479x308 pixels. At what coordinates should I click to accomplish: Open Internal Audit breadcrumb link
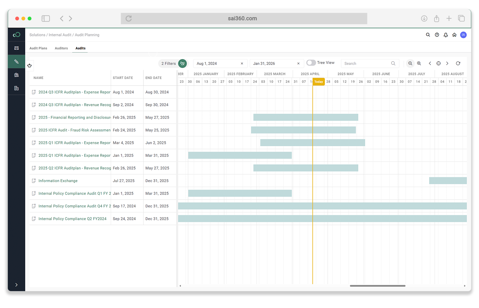pos(60,35)
